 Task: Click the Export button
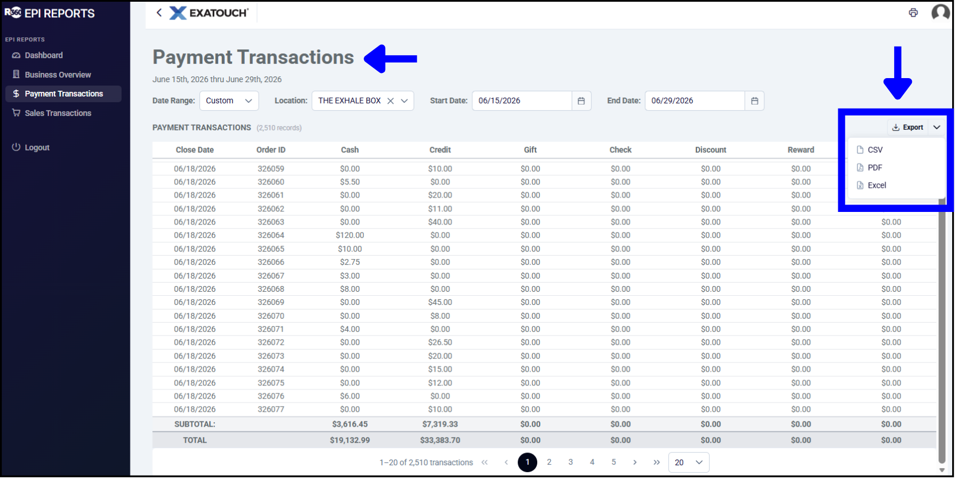tap(908, 128)
